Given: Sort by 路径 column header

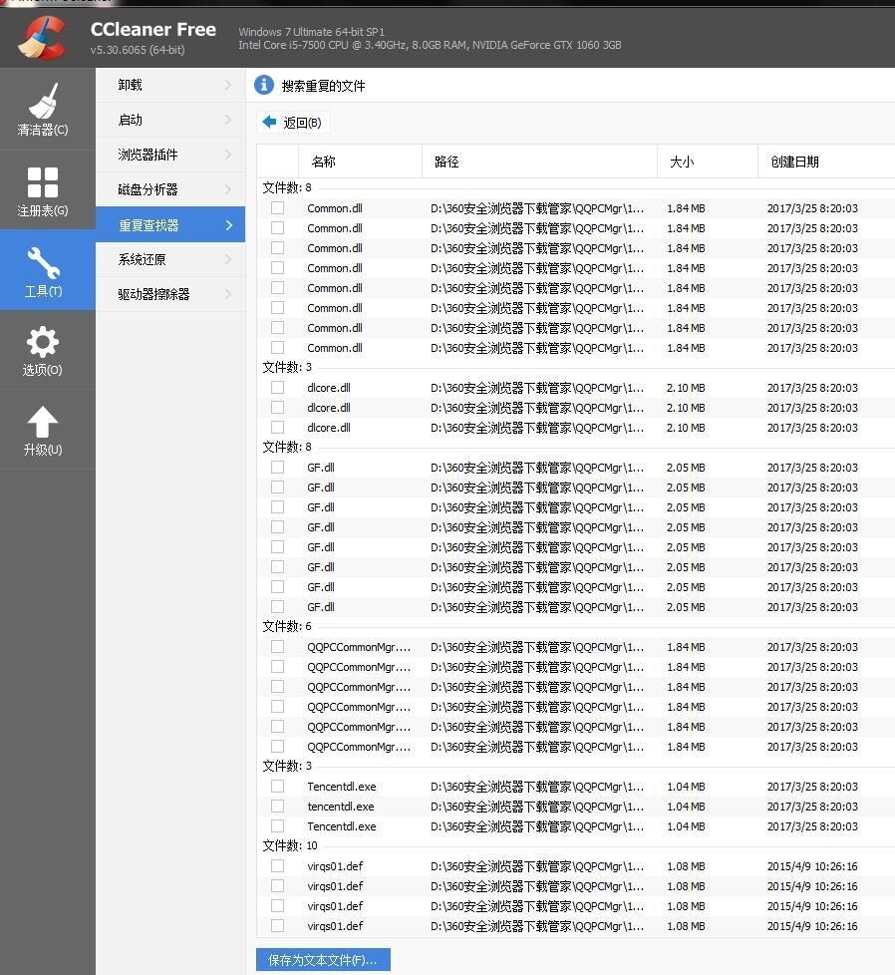Looking at the screenshot, I should [x=539, y=162].
